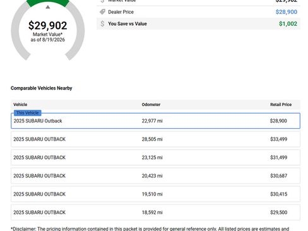Click the $33,499 retail price
The height and width of the screenshot is (231, 308).
278,139
